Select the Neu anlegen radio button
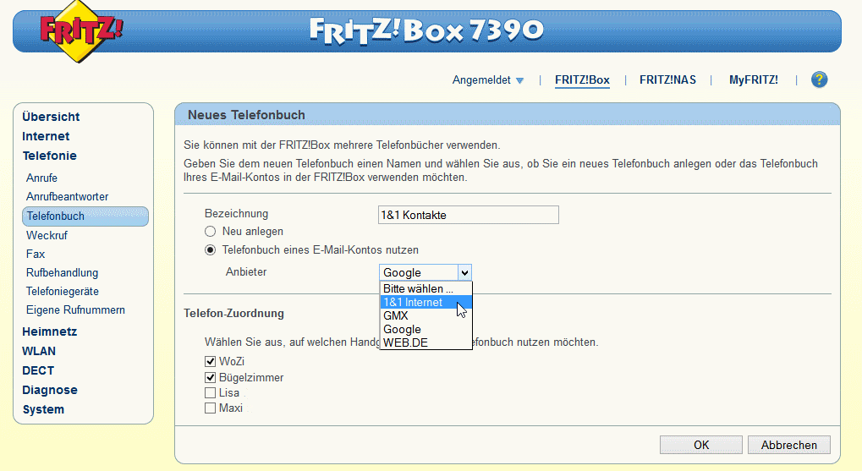Viewport: 862px width, 471px height. pyautogui.click(x=210, y=232)
